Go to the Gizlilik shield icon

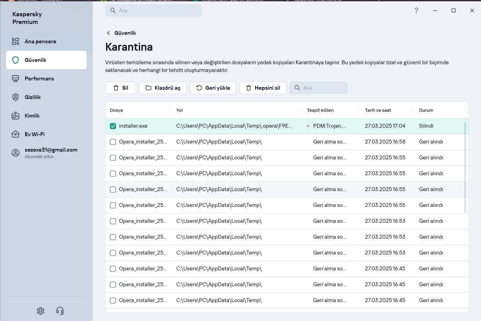tap(15, 97)
